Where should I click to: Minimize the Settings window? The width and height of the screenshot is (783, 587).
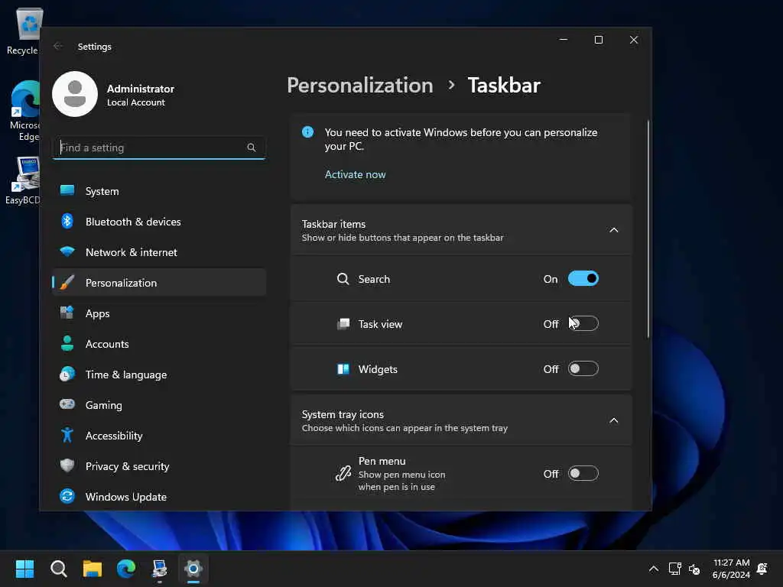[564, 40]
